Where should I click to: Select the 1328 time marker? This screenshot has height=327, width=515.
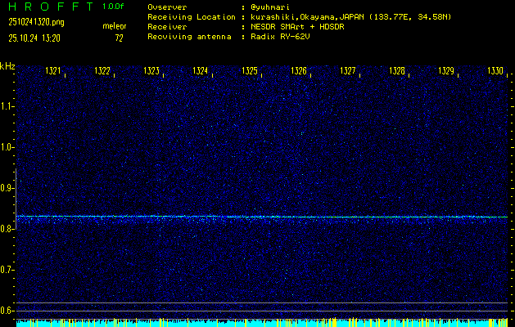[x=397, y=72]
